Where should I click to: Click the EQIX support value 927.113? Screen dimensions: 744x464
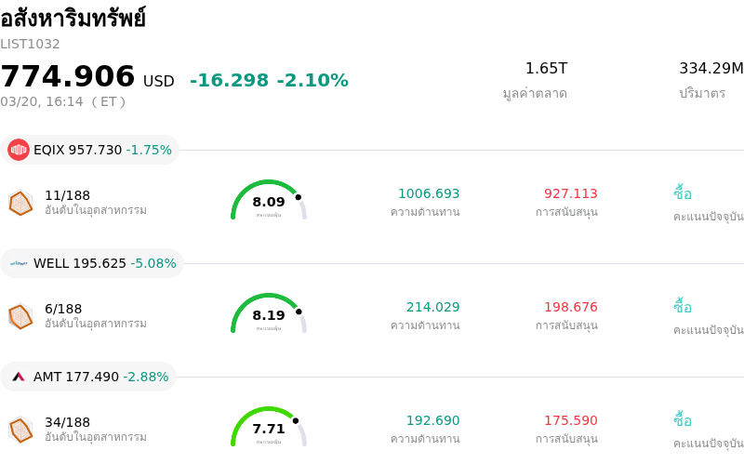571,193
